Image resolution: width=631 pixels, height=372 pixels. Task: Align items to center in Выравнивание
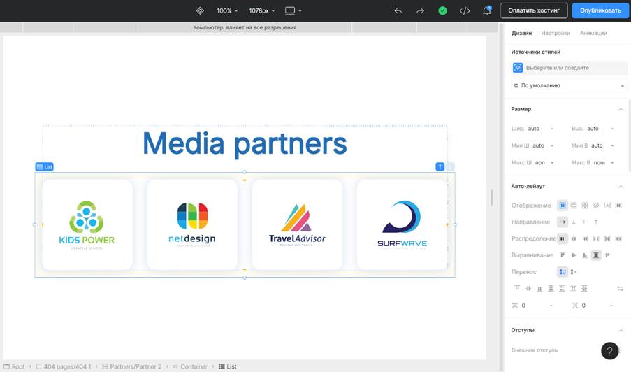tap(574, 255)
